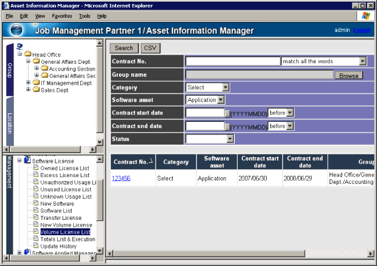
Task: Switch to the Location side tab
Action: pos(10,122)
